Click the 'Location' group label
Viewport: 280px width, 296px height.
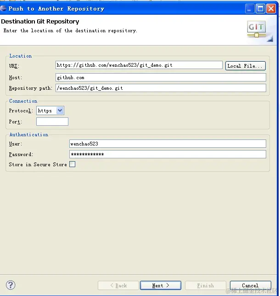pos(21,56)
